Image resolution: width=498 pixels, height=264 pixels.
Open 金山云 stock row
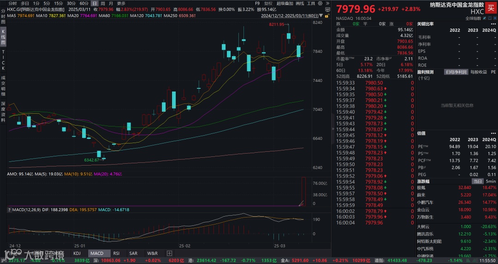[456, 210]
